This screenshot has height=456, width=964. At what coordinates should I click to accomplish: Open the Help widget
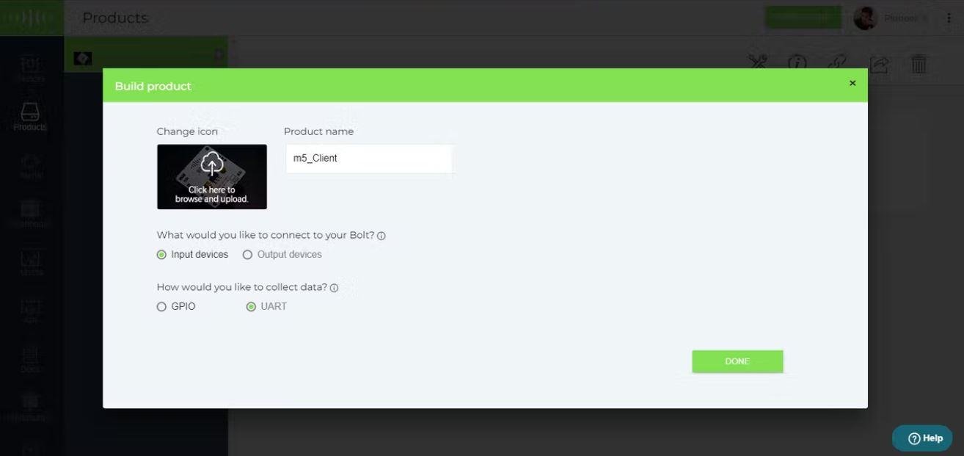tap(922, 438)
